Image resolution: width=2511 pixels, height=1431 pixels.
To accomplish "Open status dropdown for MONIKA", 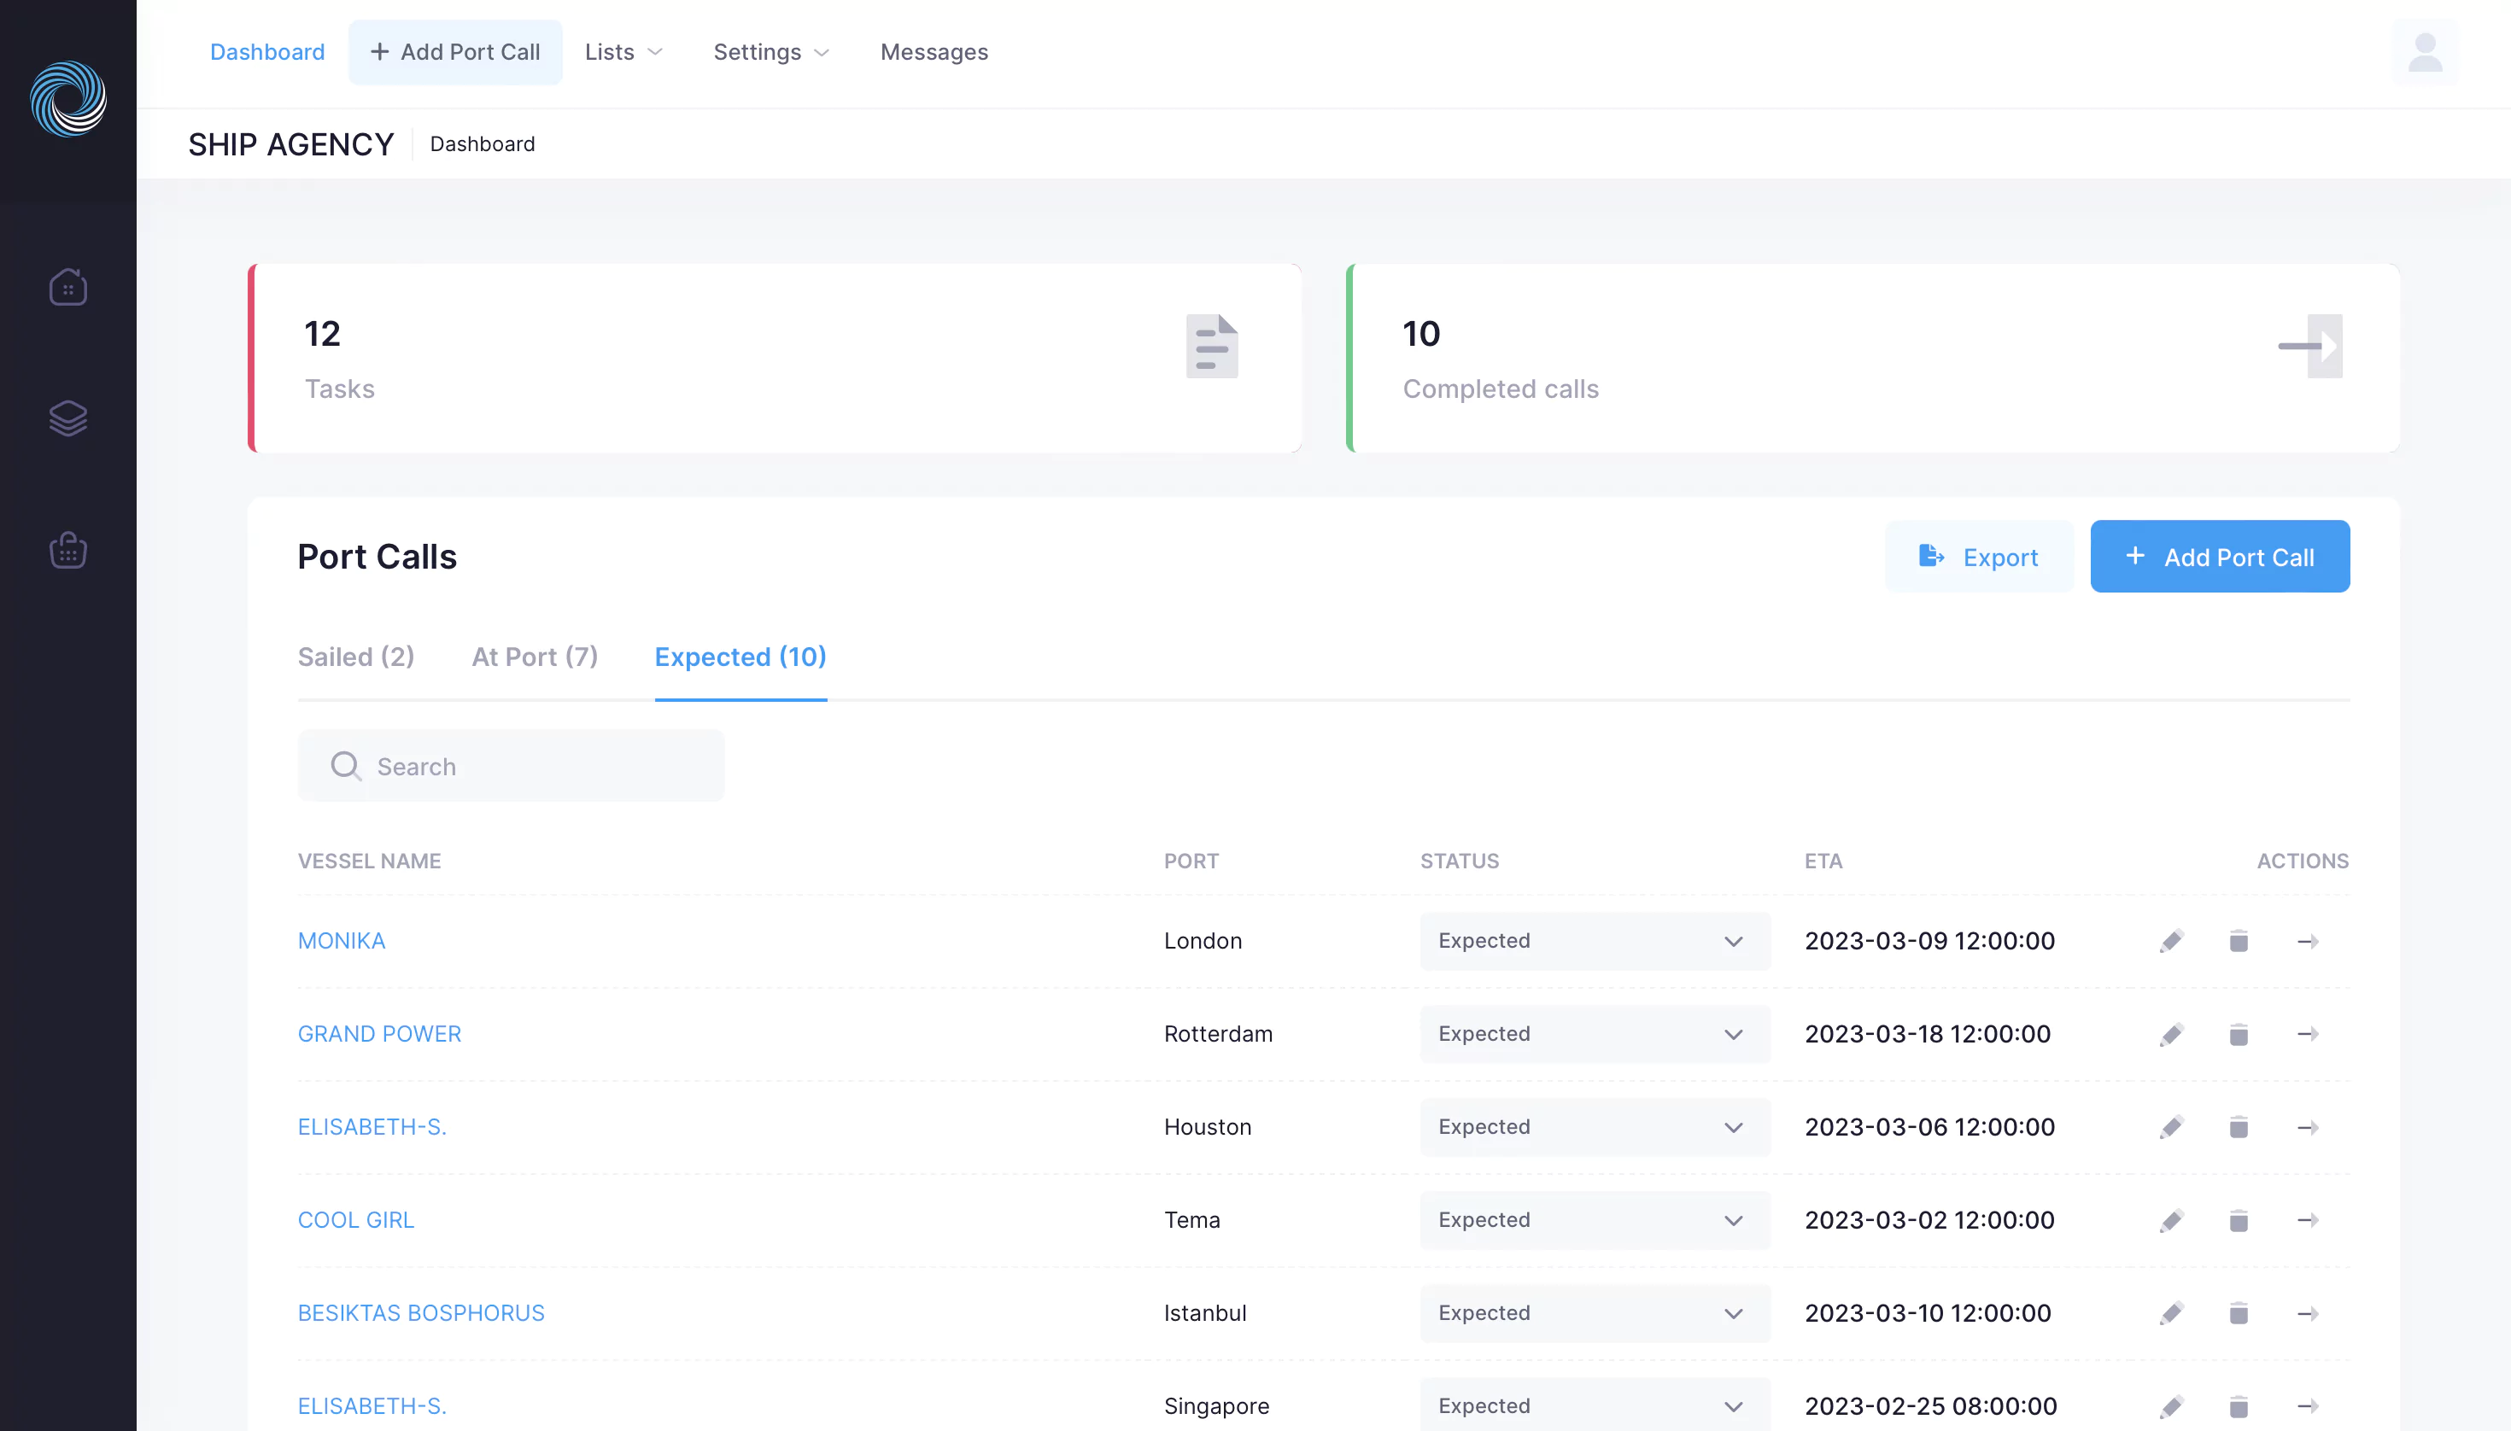I will pyautogui.click(x=1594, y=941).
